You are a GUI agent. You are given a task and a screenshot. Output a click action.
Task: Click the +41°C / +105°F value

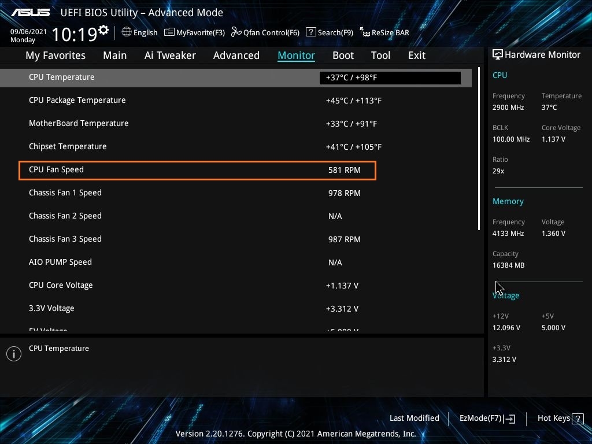354,147
